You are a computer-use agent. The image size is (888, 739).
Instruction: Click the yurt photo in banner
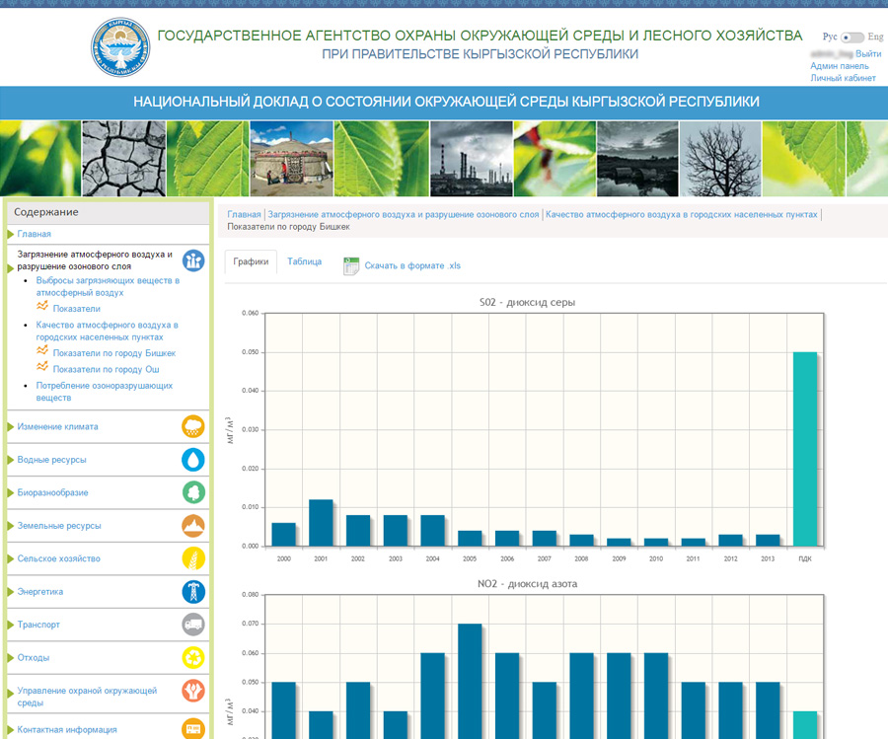tap(291, 158)
